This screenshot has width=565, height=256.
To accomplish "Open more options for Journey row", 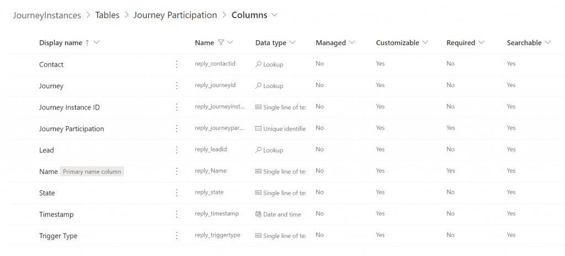I will [177, 86].
